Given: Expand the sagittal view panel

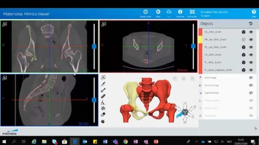Looking at the screenshot, I should point(4,78).
